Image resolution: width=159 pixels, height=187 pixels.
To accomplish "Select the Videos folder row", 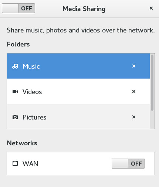I will (78, 91).
